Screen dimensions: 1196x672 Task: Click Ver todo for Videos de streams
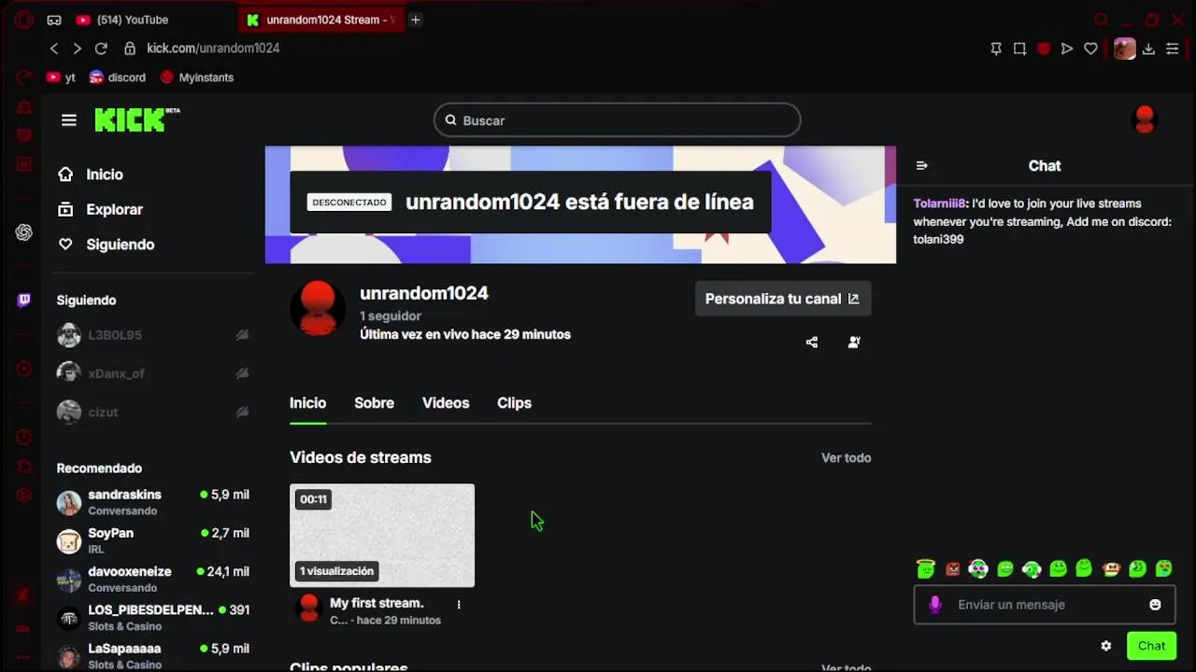pos(846,457)
